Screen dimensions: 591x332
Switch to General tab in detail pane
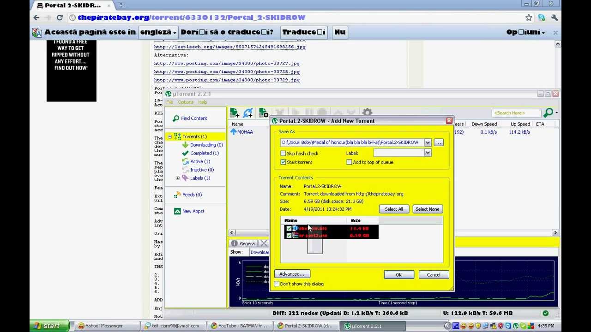click(x=243, y=243)
